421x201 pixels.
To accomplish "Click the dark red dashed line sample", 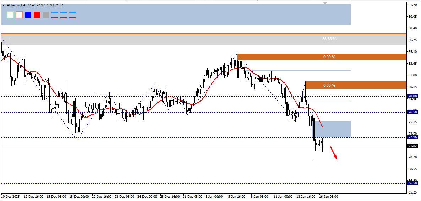I will coord(64,18).
